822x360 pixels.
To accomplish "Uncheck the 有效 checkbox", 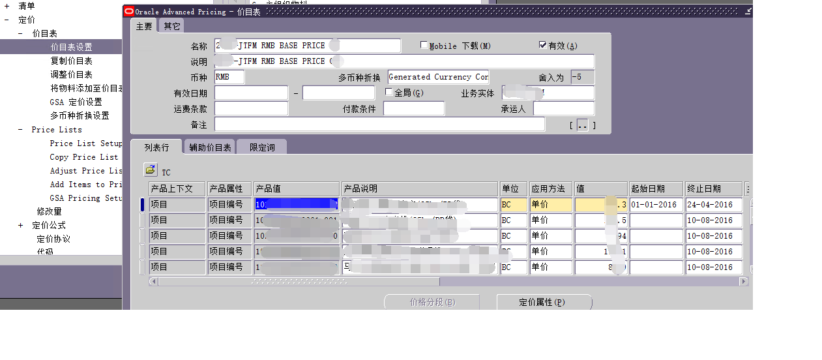I will [543, 46].
